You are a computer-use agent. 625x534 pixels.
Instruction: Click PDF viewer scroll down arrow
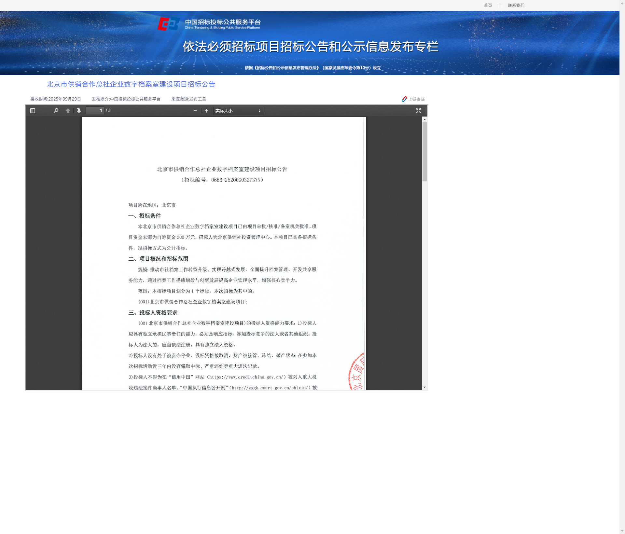(424, 387)
